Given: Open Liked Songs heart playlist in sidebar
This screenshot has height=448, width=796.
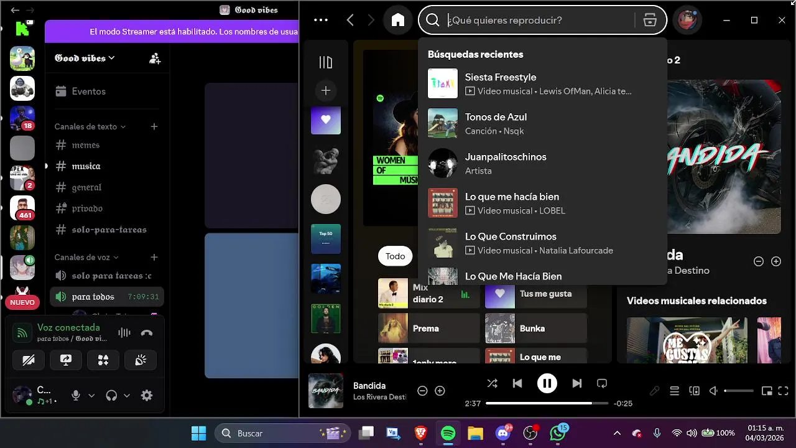Looking at the screenshot, I should [x=326, y=119].
